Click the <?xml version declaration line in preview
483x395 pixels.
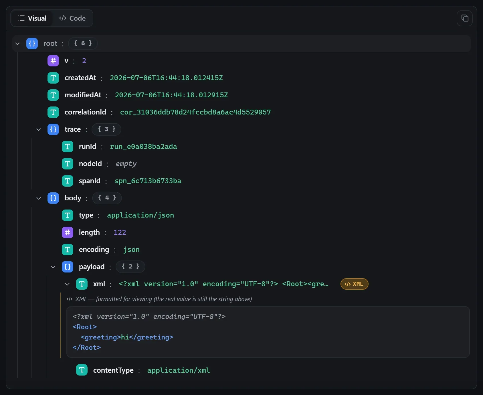tap(149, 317)
